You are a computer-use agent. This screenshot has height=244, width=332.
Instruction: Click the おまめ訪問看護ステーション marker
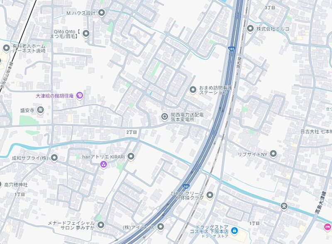(193, 90)
